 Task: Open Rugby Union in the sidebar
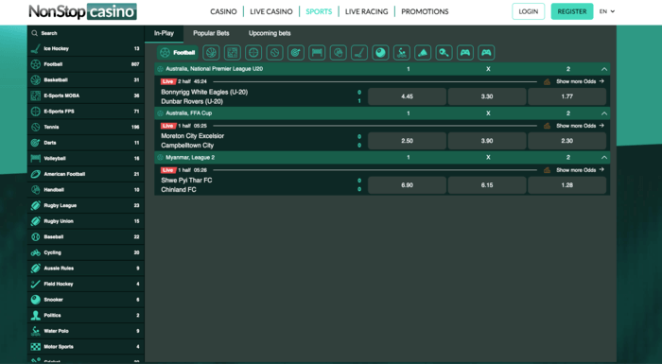click(86, 221)
